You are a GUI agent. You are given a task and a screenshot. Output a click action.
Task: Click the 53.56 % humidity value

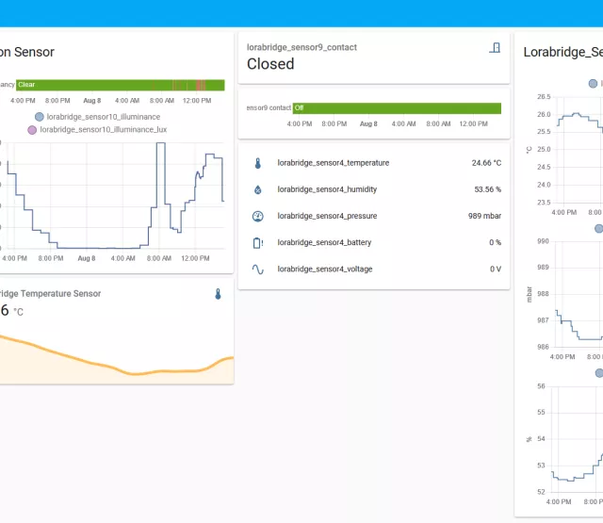coord(487,189)
